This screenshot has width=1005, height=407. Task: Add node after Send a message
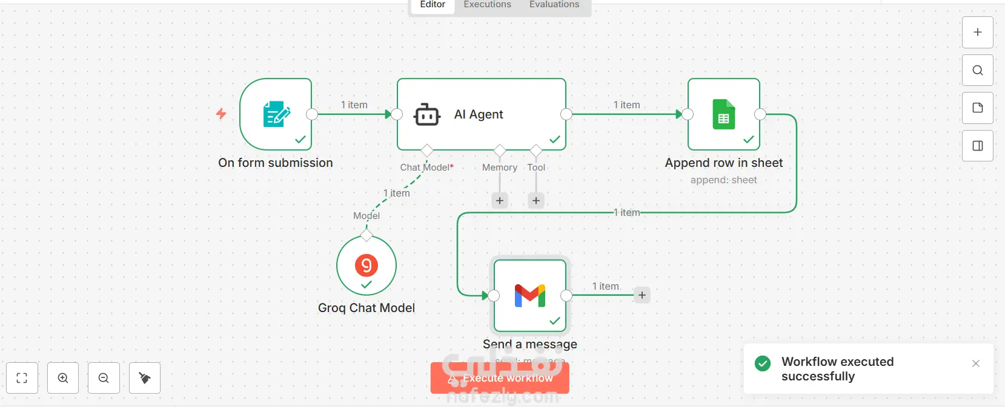tap(642, 295)
